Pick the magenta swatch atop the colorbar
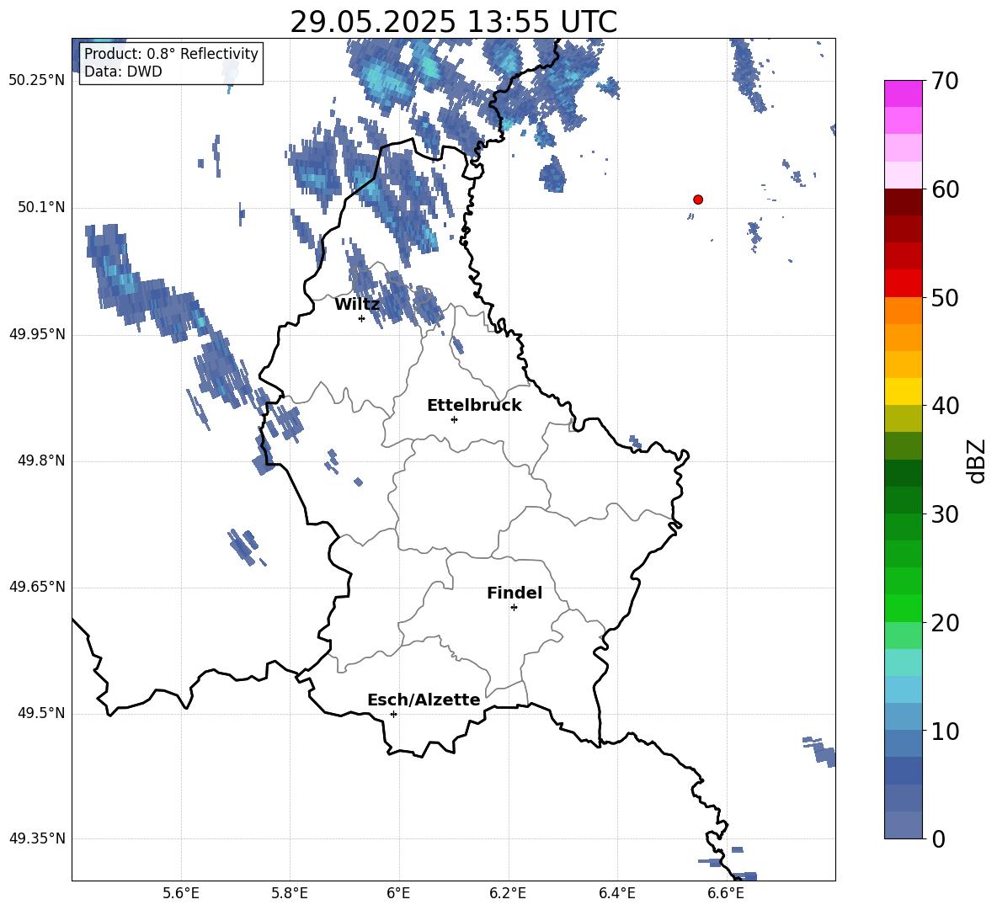The width and height of the screenshot is (997, 910). pos(903,93)
